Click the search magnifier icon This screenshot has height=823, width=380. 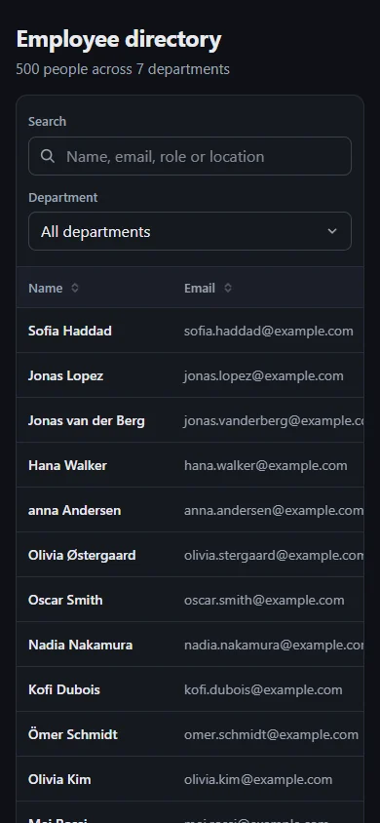[48, 156]
